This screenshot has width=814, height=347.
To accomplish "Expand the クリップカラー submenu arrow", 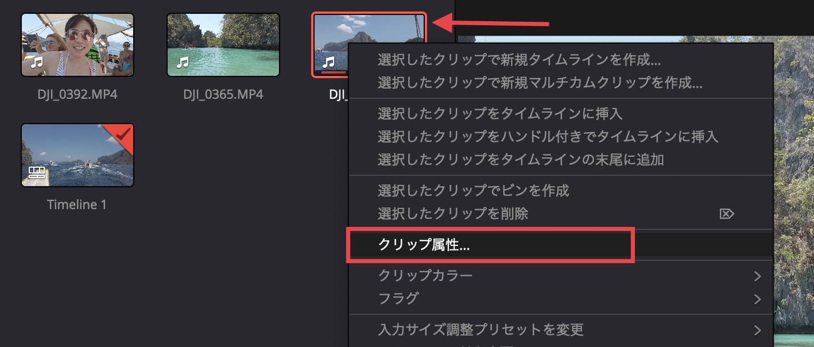I will pyautogui.click(x=757, y=276).
